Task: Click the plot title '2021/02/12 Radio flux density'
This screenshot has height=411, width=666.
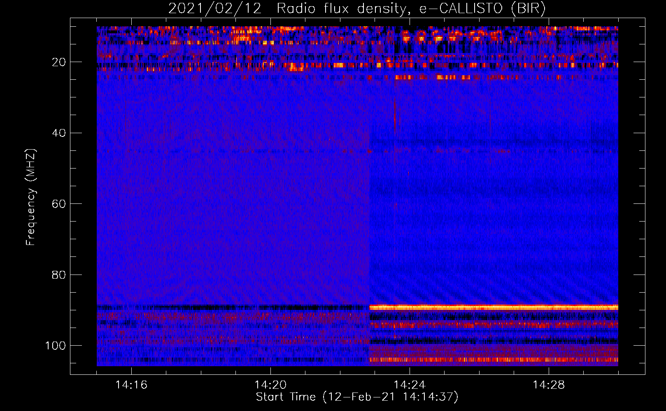Action: pyautogui.click(x=357, y=8)
